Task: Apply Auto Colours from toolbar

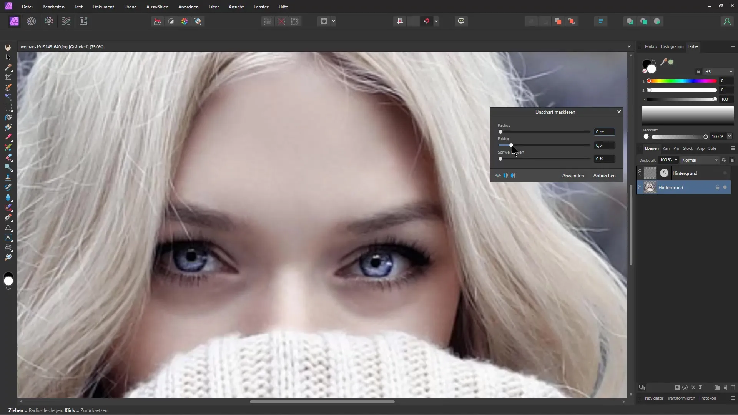Action: (184, 21)
